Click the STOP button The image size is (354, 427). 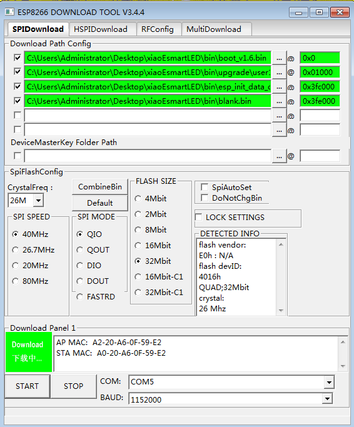pos(74,386)
